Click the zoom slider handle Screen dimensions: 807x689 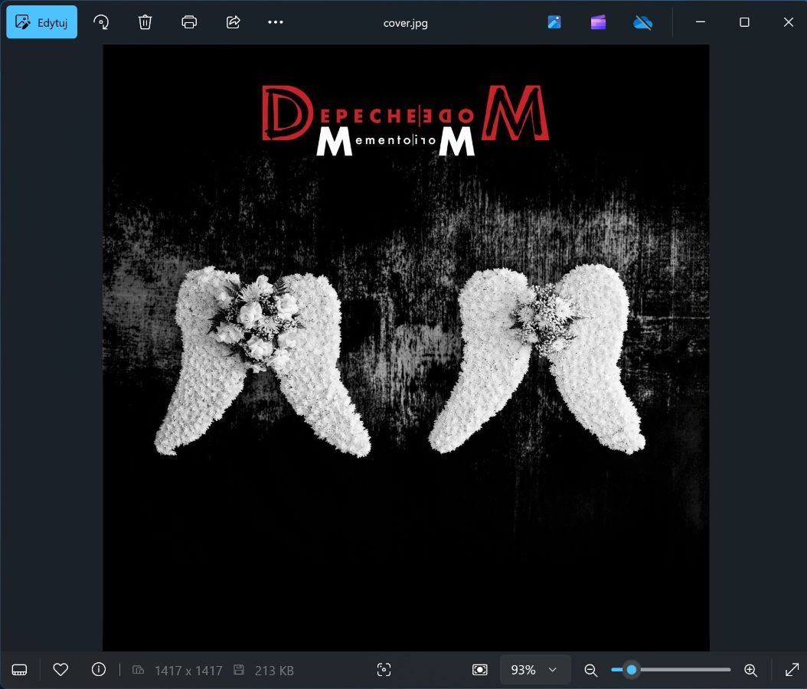tap(632, 670)
